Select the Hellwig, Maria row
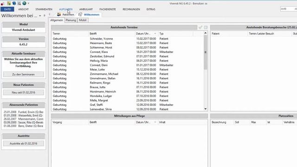This screenshot has height=167, width=297. [128, 61]
